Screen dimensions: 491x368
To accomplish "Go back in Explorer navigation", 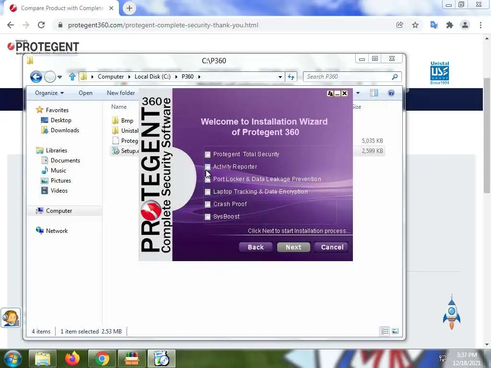I will pos(36,77).
